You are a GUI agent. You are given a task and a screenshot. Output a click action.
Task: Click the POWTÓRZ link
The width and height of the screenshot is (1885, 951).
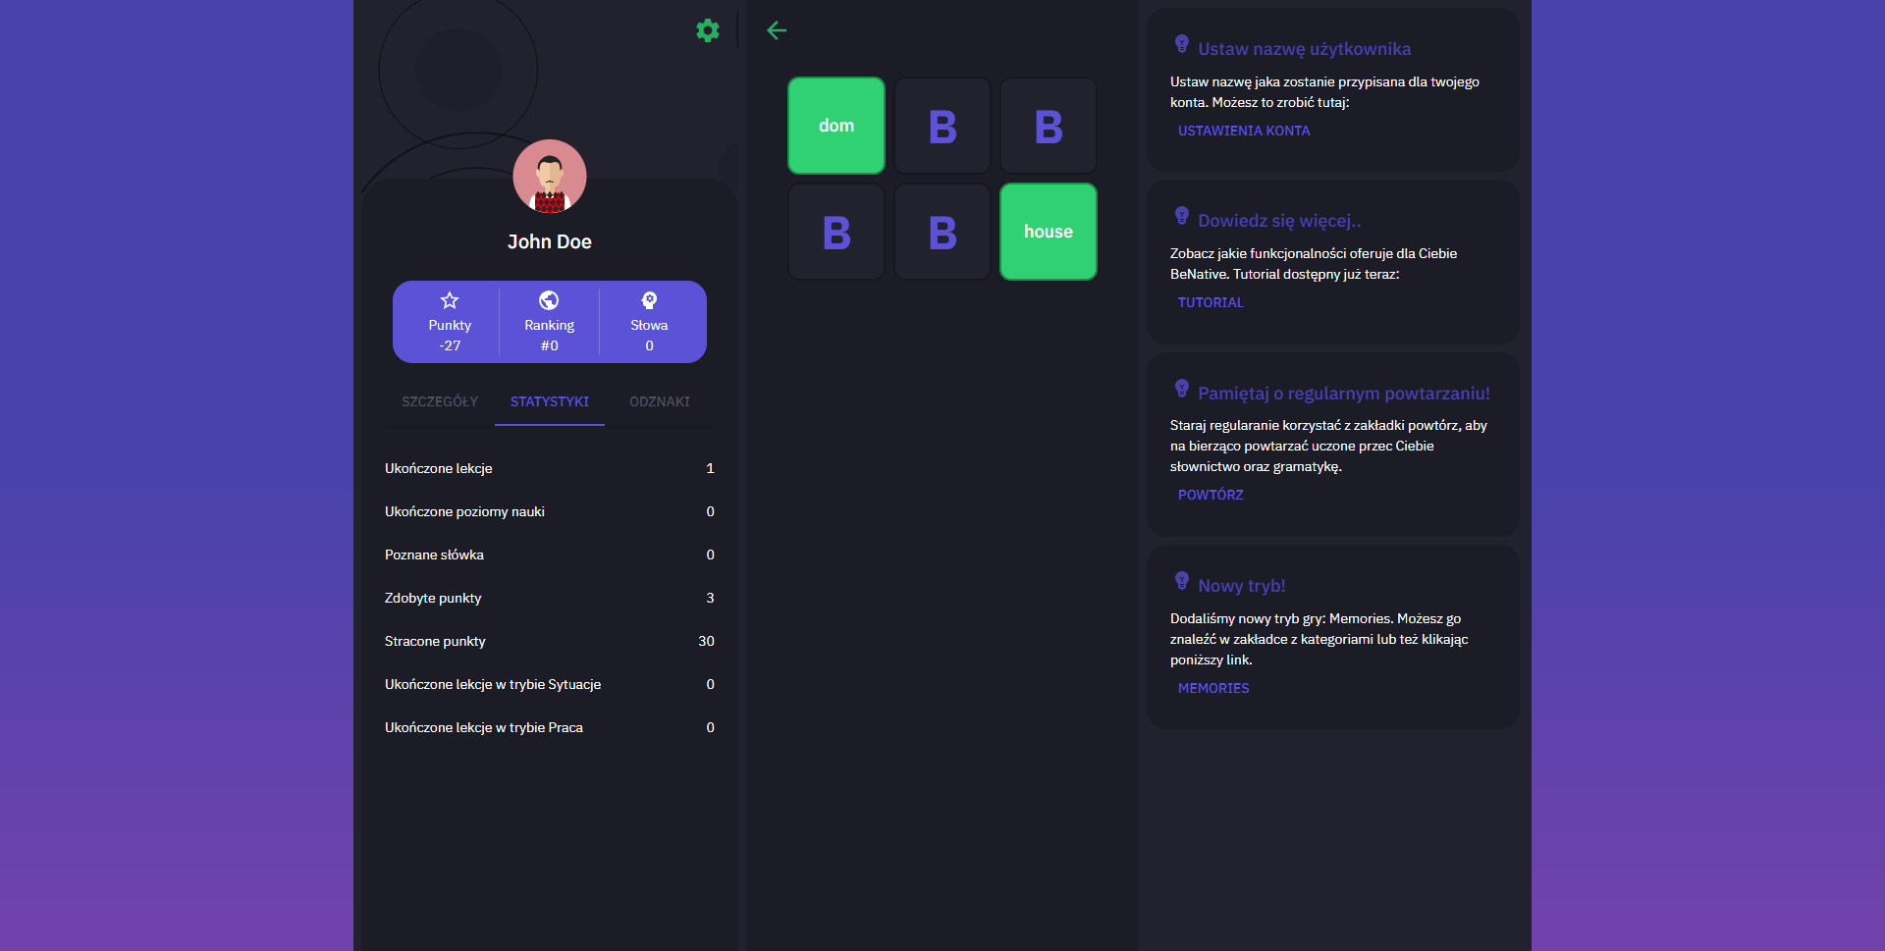pos(1210,495)
